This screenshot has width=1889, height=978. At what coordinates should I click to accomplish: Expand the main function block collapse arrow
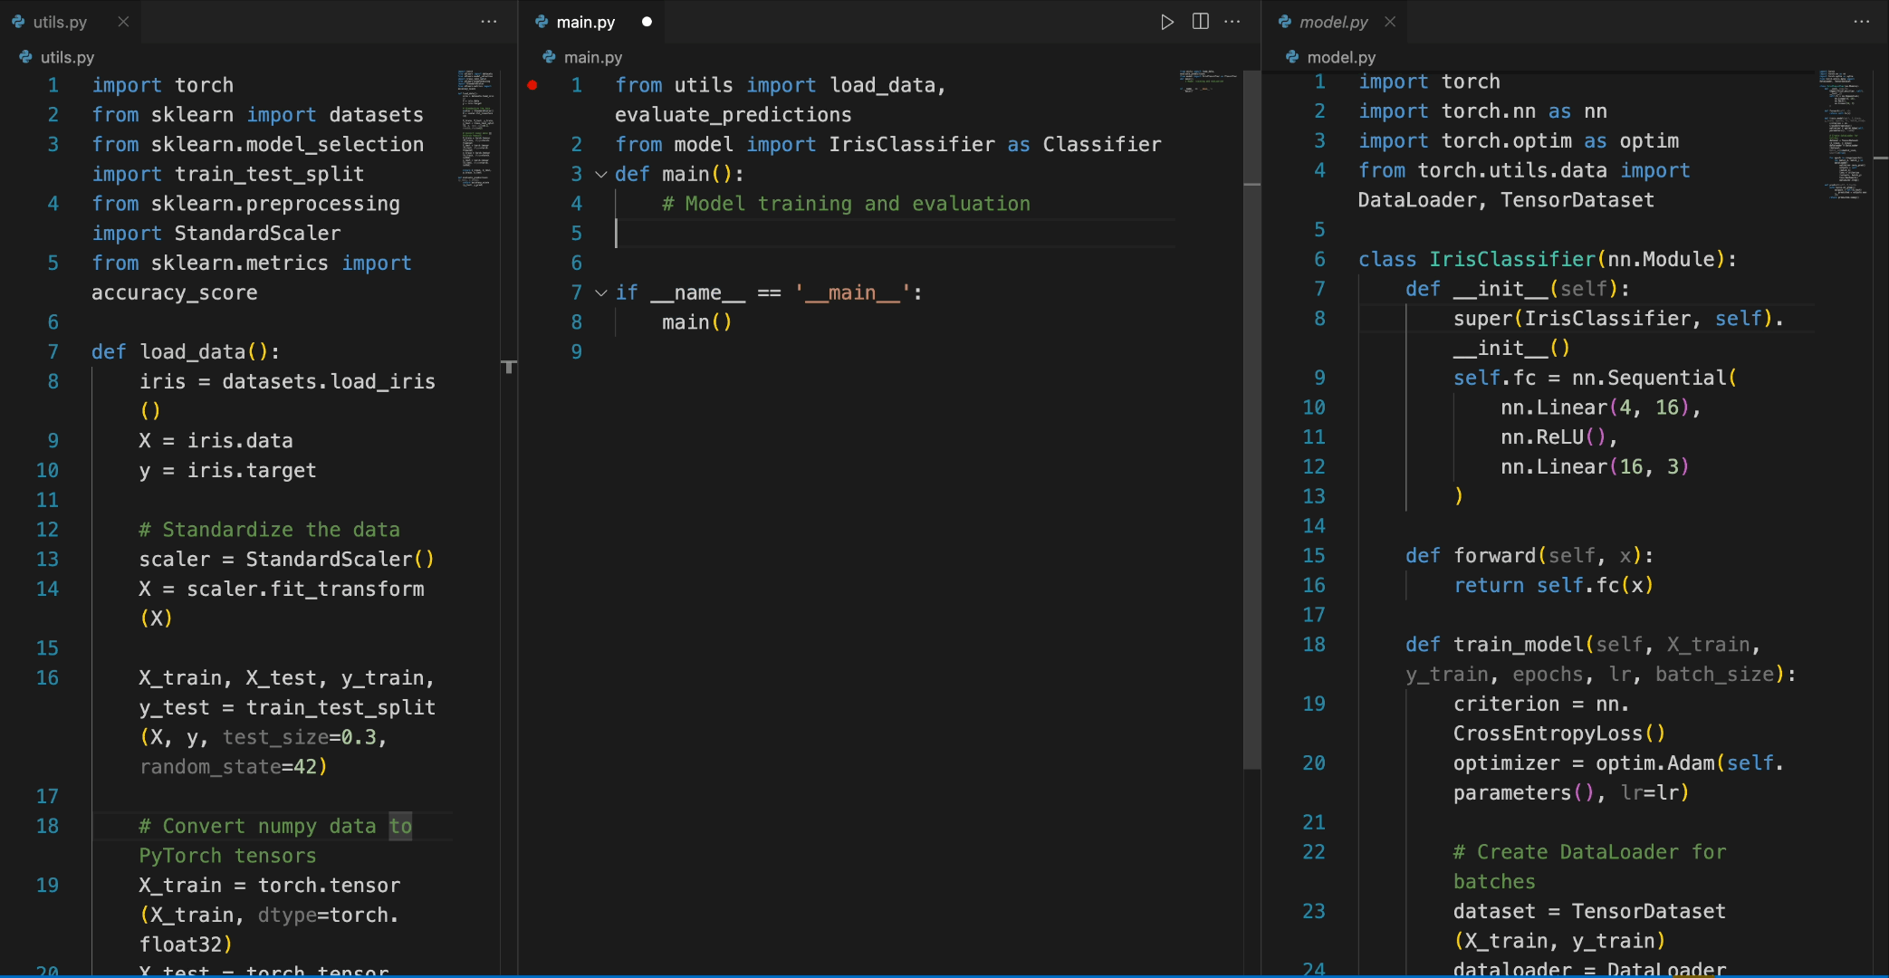(598, 173)
